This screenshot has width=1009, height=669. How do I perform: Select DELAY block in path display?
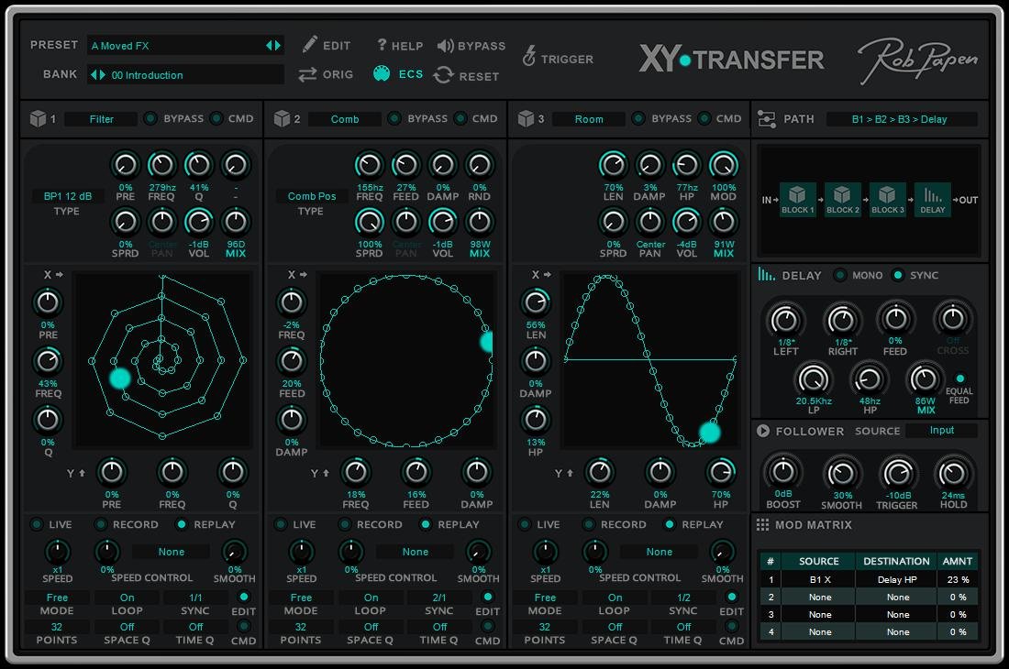tap(933, 199)
